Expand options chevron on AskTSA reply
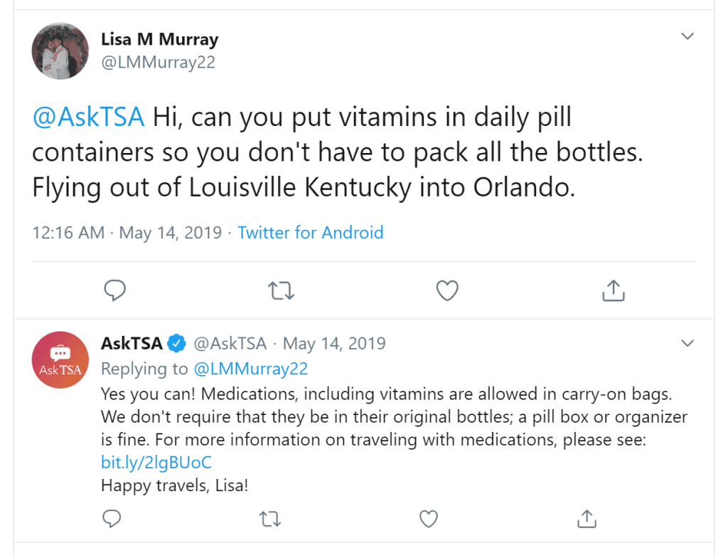728x558 pixels. (687, 343)
